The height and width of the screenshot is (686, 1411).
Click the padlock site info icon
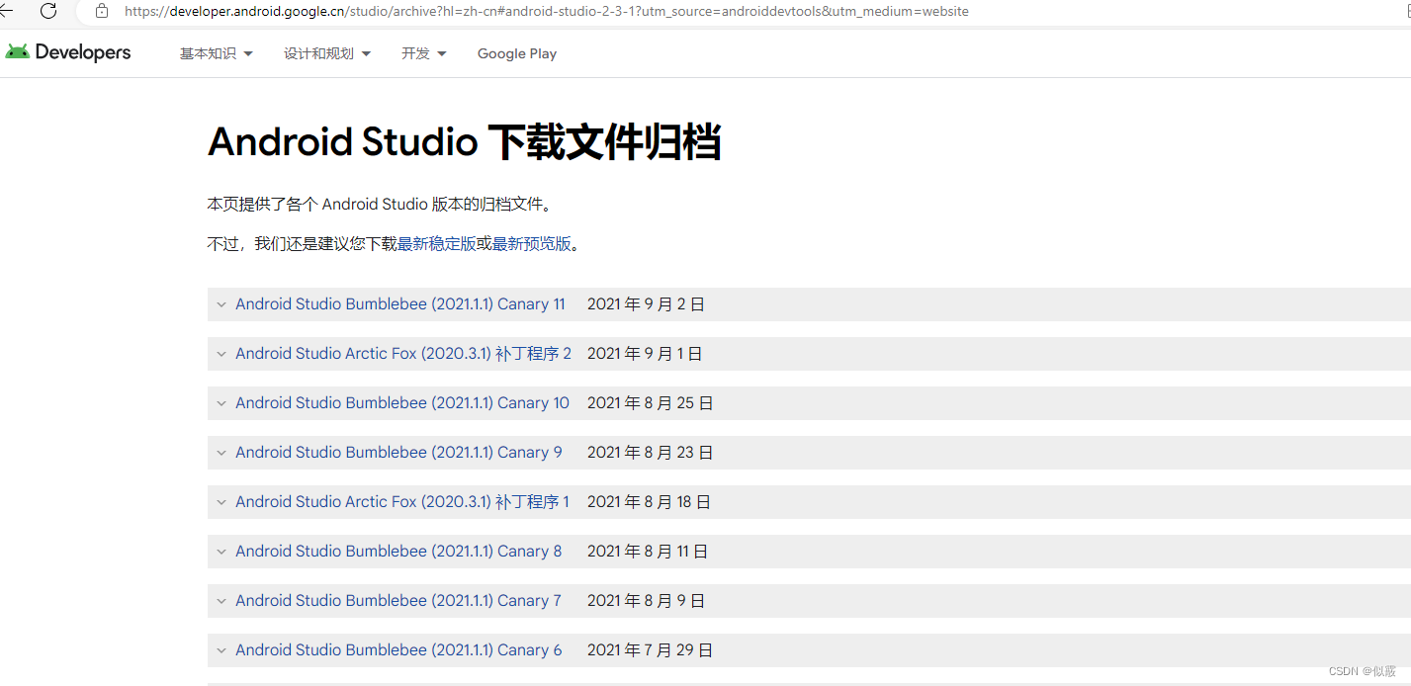(x=101, y=11)
